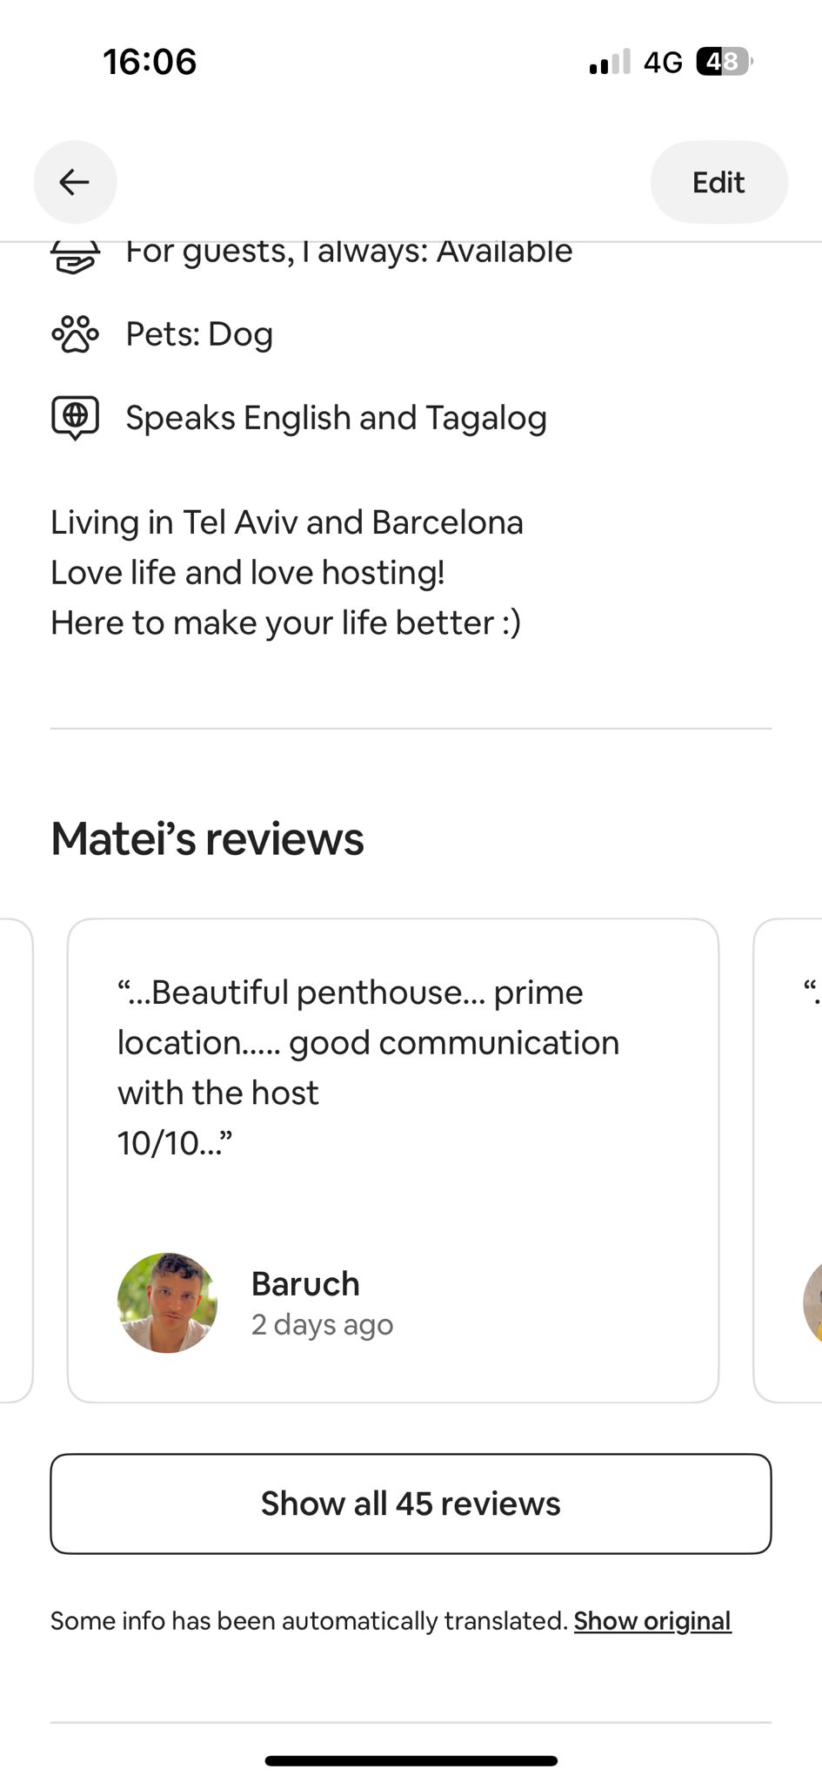Viewport: 822px width, 1783px height.
Task: Tap the previous review card edge on the left
Action: 16,1158
